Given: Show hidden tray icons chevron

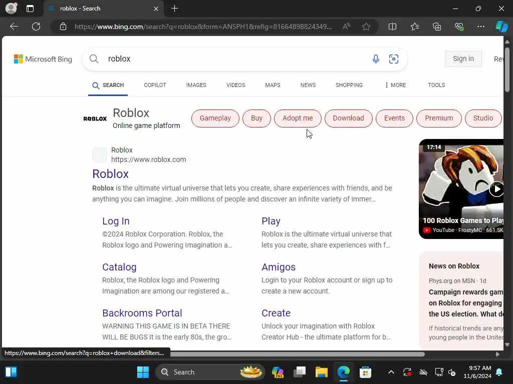Looking at the screenshot, I should pyautogui.click(x=391, y=372).
